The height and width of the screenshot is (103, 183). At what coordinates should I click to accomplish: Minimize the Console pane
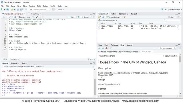(x=91, y=64)
